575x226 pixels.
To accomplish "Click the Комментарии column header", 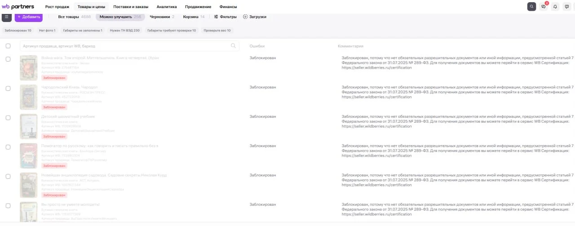I will (x=350, y=46).
